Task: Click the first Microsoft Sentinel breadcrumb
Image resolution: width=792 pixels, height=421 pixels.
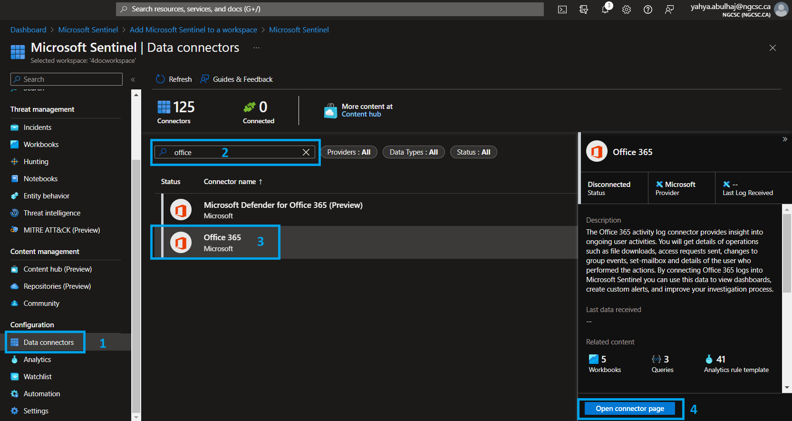Action: pyautogui.click(x=88, y=29)
